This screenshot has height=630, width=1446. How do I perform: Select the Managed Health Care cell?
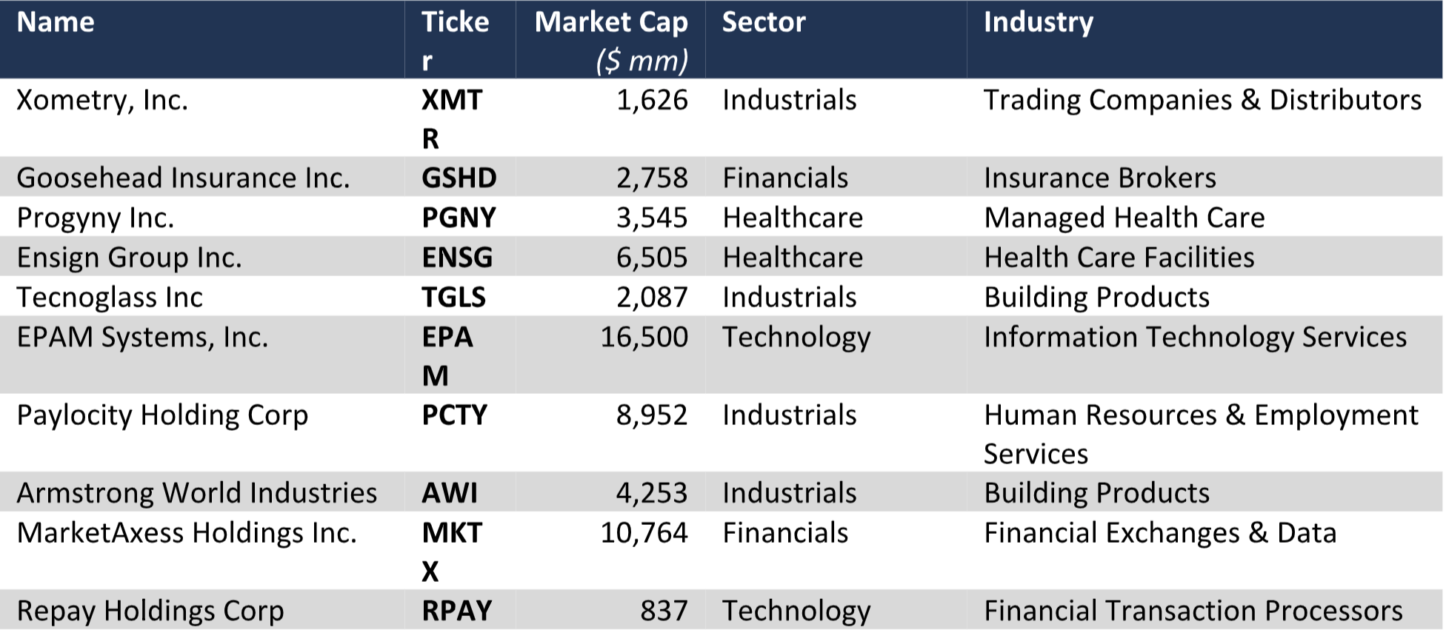(x=1124, y=218)
